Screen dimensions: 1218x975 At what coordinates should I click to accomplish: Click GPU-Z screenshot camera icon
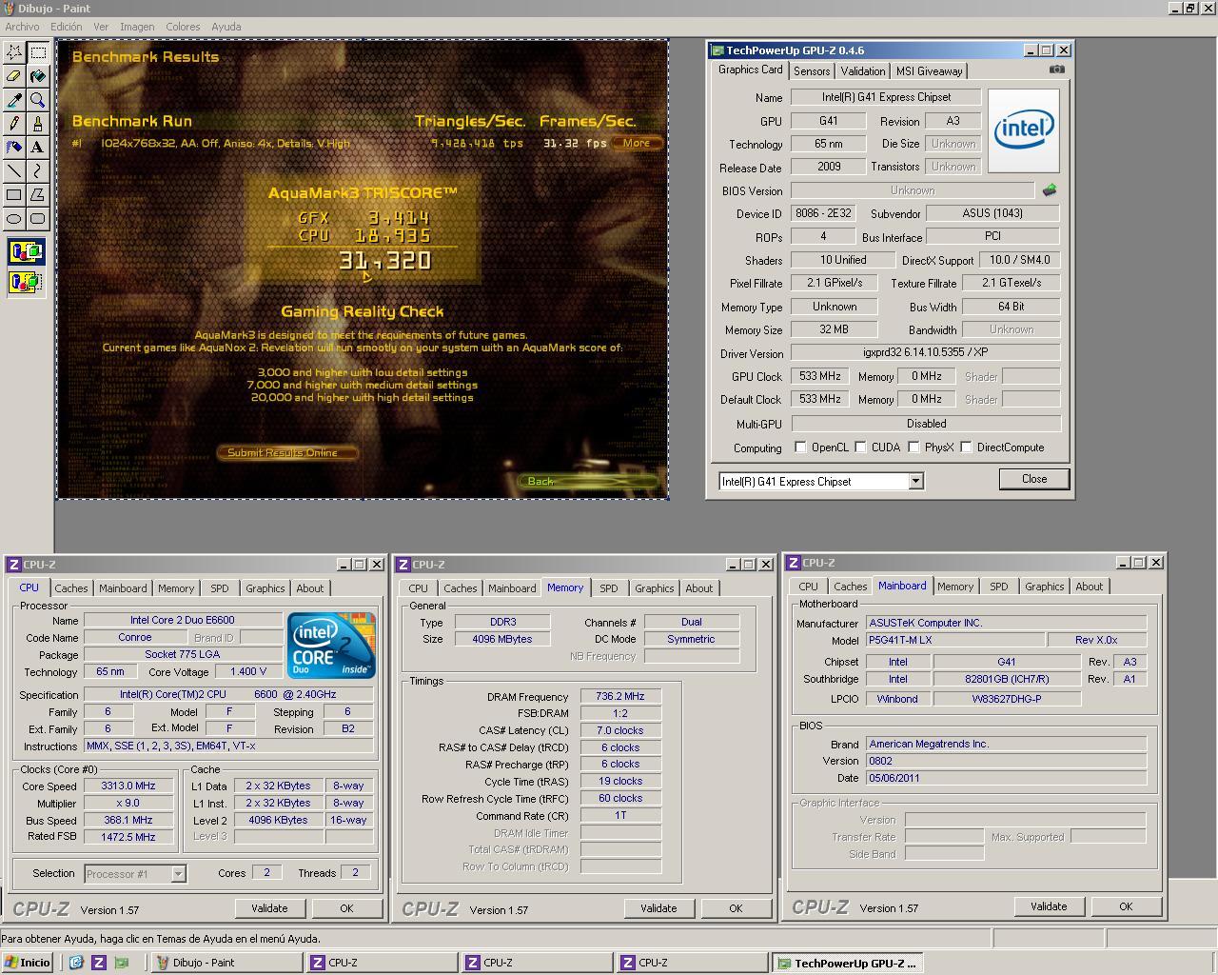click(1056, 70)
